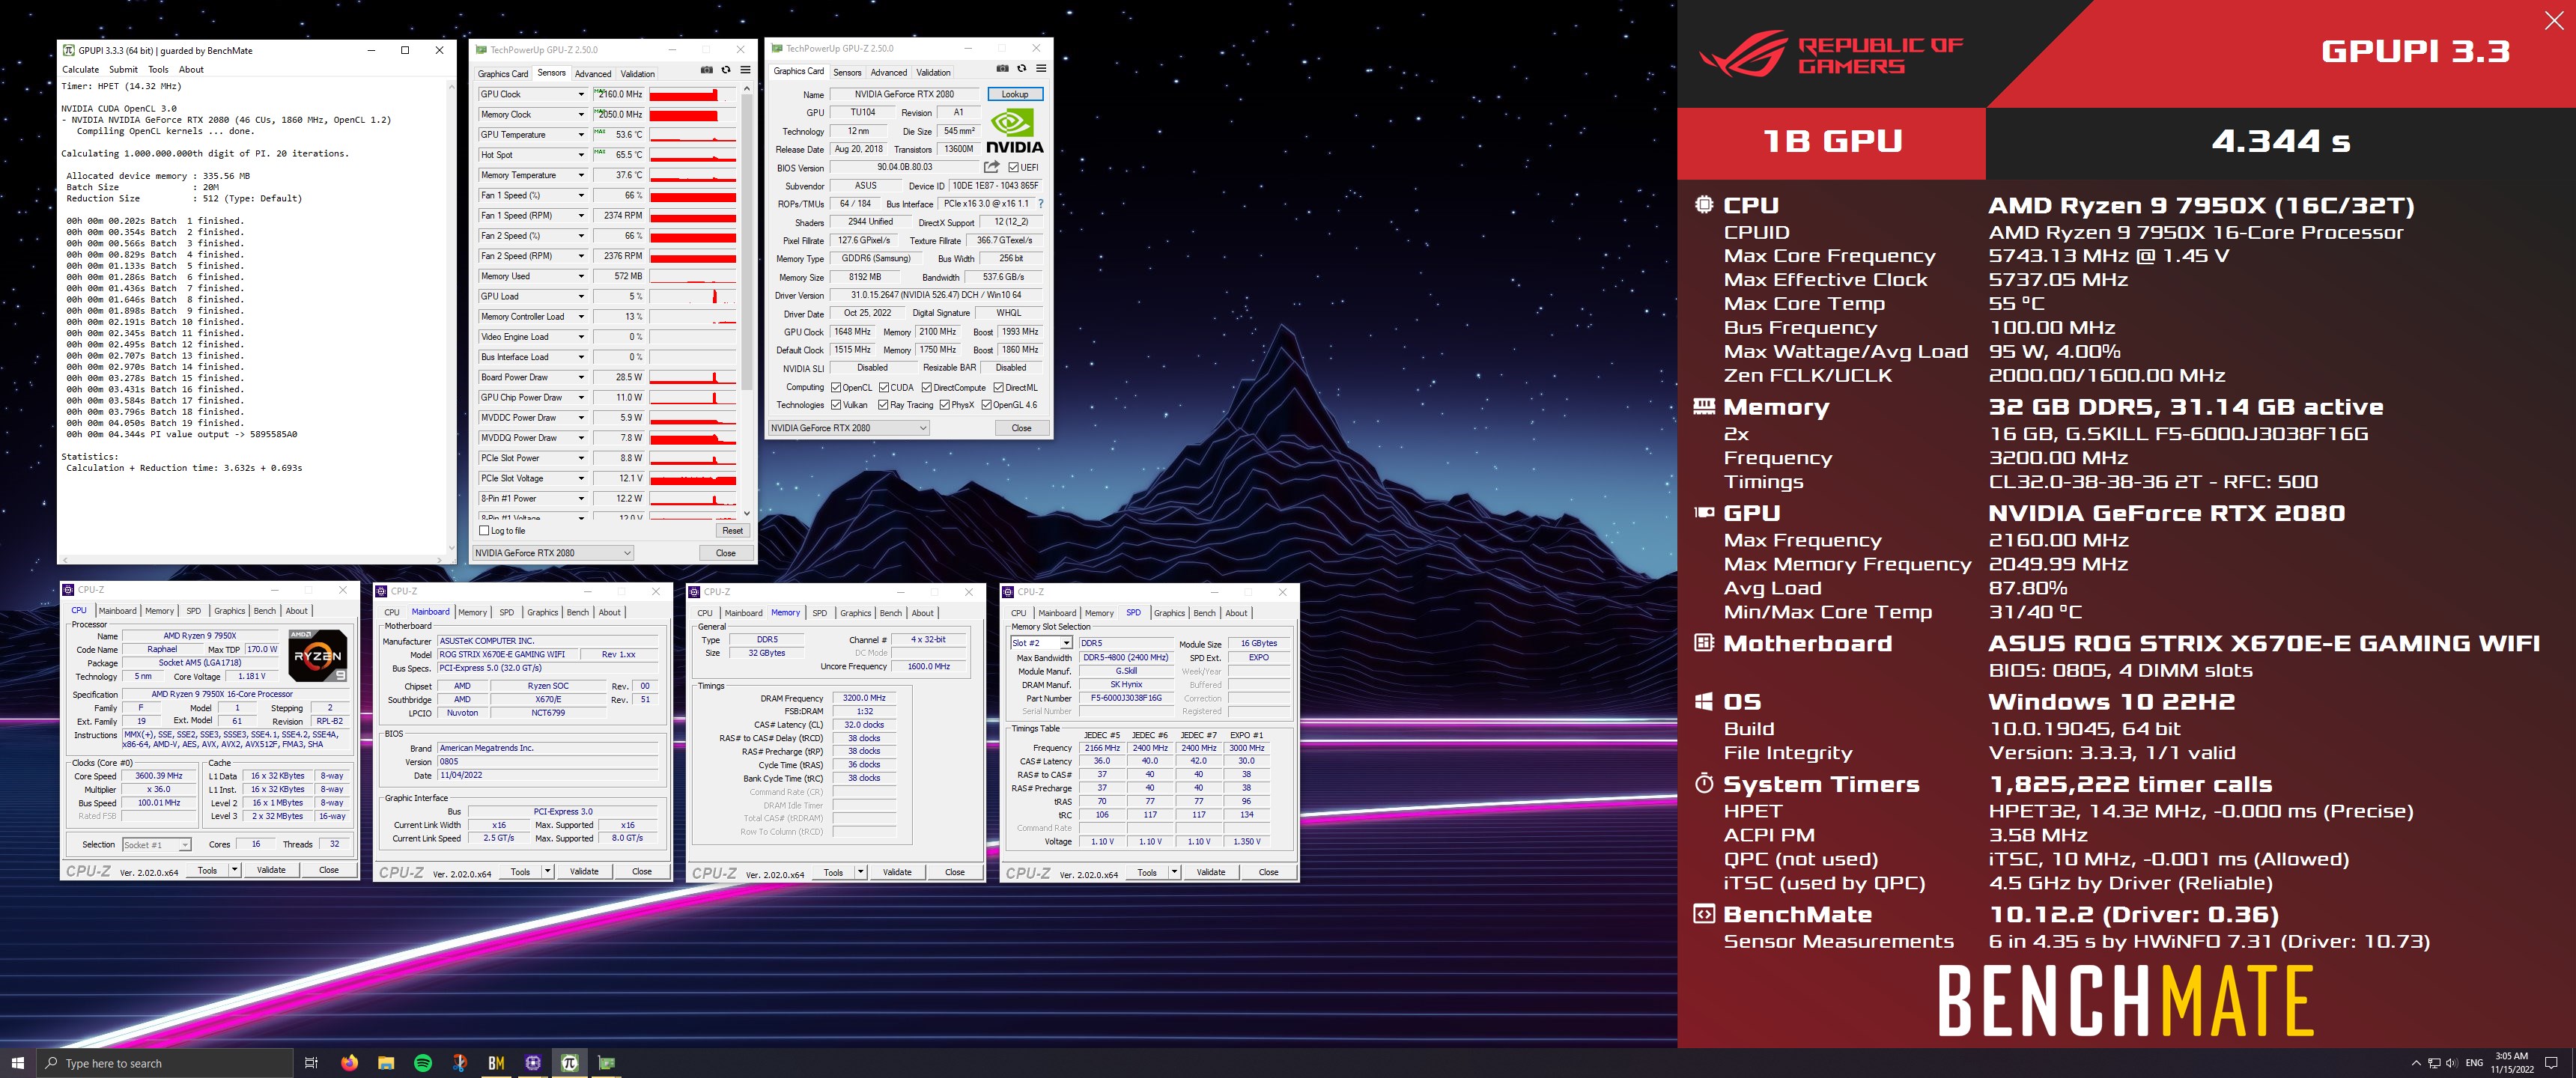Open the scissors snipping app on taskbar
Viewport: 2576px width, 1078px height.
coord(460,1063)
